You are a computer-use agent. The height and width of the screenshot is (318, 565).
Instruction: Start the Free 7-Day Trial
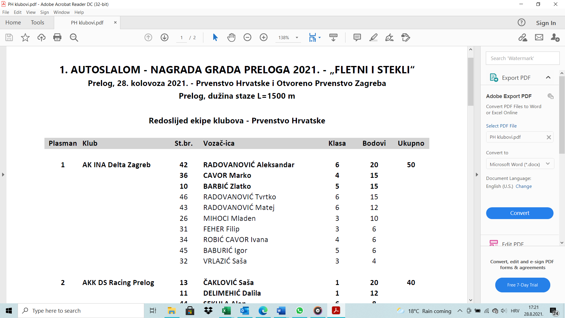pos(523,285)
